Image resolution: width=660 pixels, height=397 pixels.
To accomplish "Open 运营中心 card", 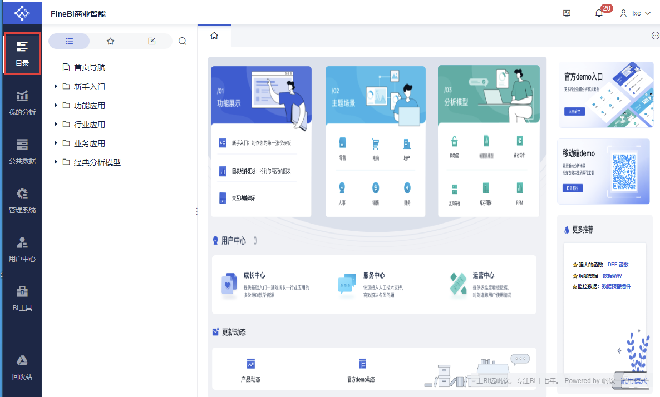I will coord(481,285).
